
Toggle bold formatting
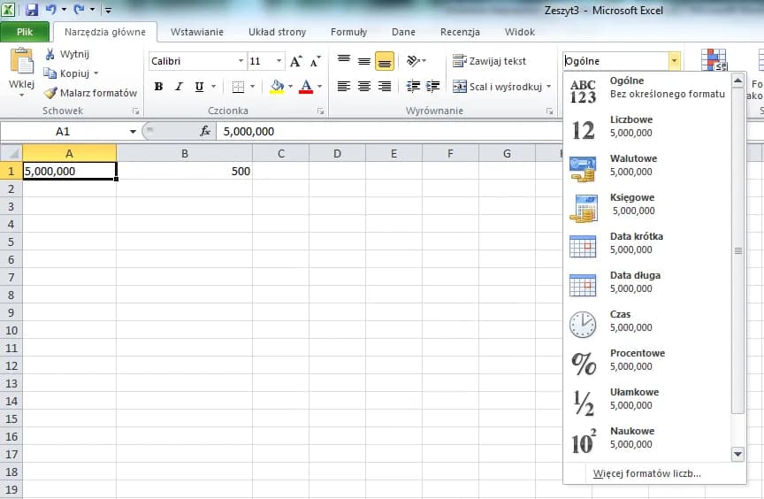pos(158,87)
